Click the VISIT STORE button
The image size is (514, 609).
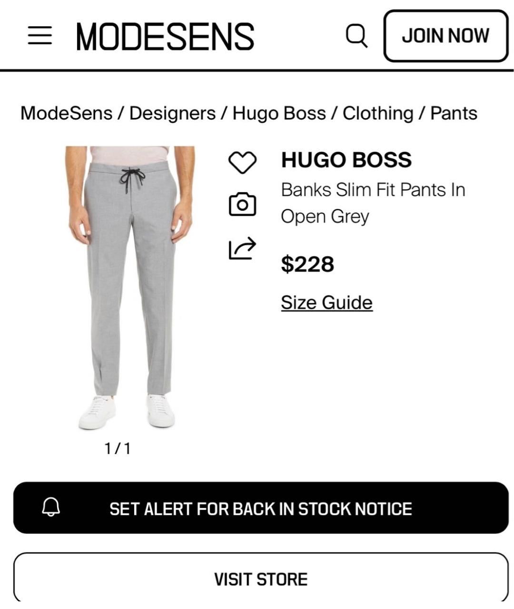(261, 579)
